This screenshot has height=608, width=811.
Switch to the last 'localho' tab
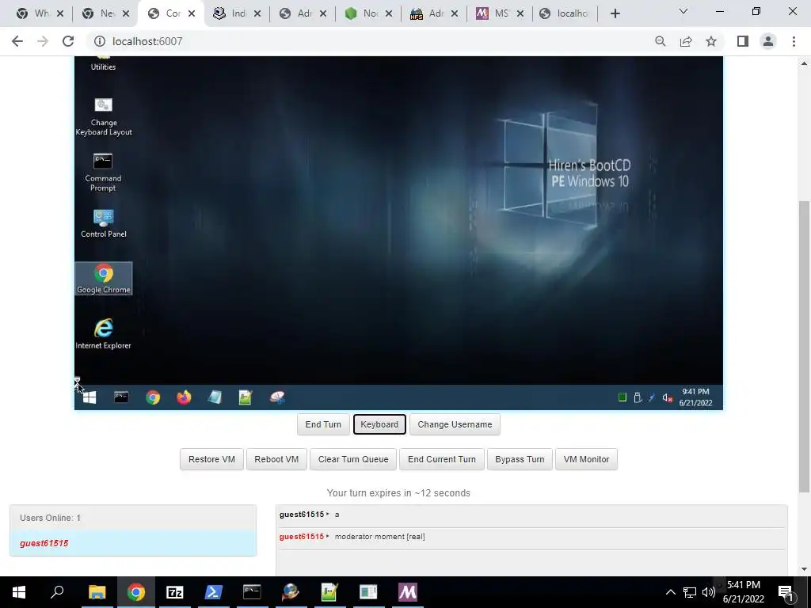click(564, 13)
